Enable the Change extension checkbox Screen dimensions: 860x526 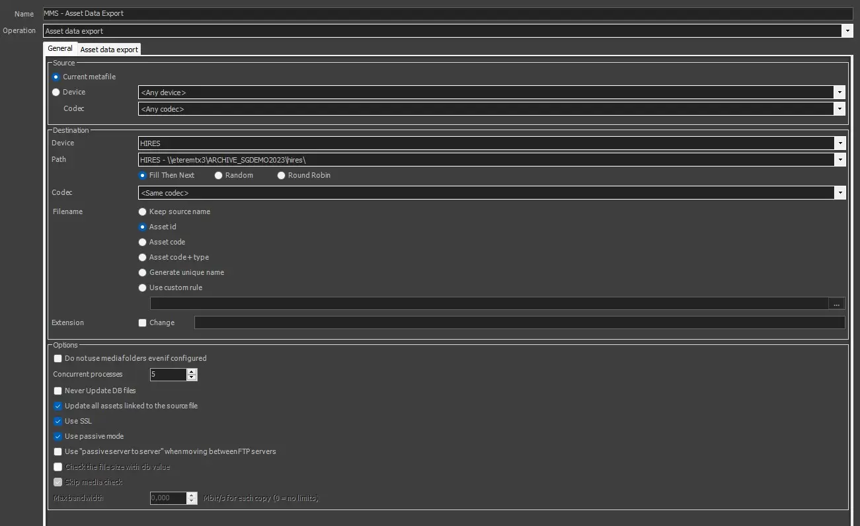pos(143,323)
